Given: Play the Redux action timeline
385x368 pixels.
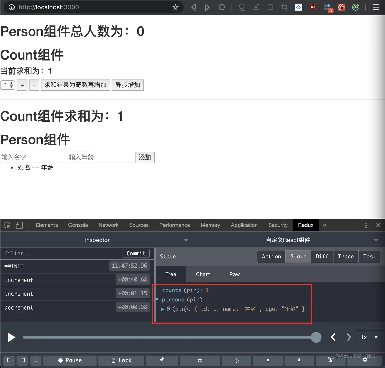Looking at the screenshot, I should pos(11,337).
